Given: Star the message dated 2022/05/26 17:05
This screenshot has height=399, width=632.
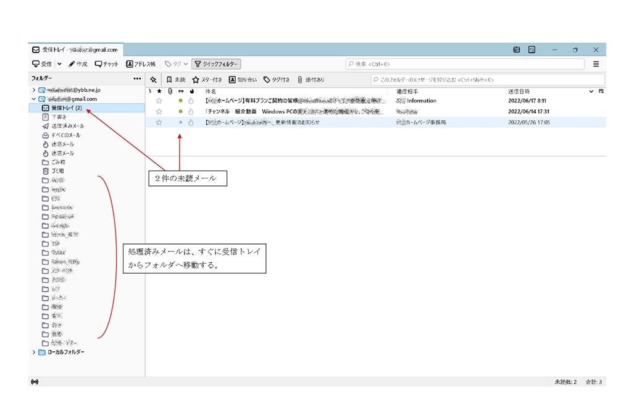Looking at the screenshot, I should (159, 122).
